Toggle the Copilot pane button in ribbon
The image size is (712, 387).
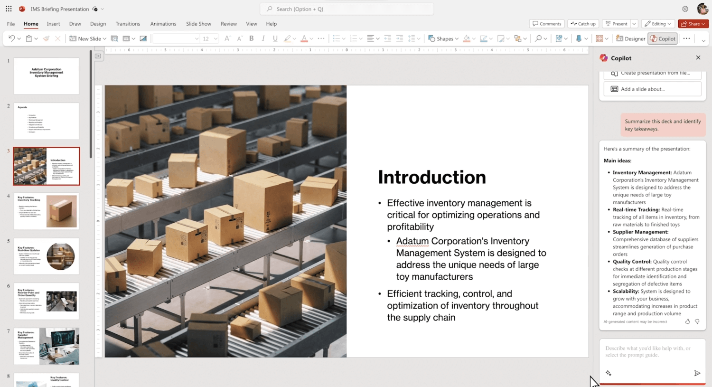663,38
